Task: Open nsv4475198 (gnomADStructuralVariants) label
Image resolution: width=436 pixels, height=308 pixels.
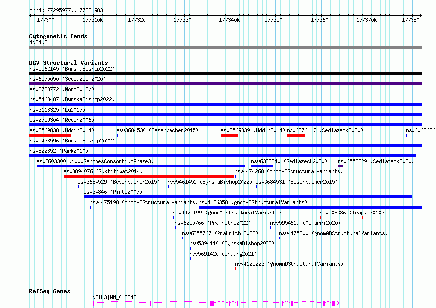Action: [x=144, y=202]
